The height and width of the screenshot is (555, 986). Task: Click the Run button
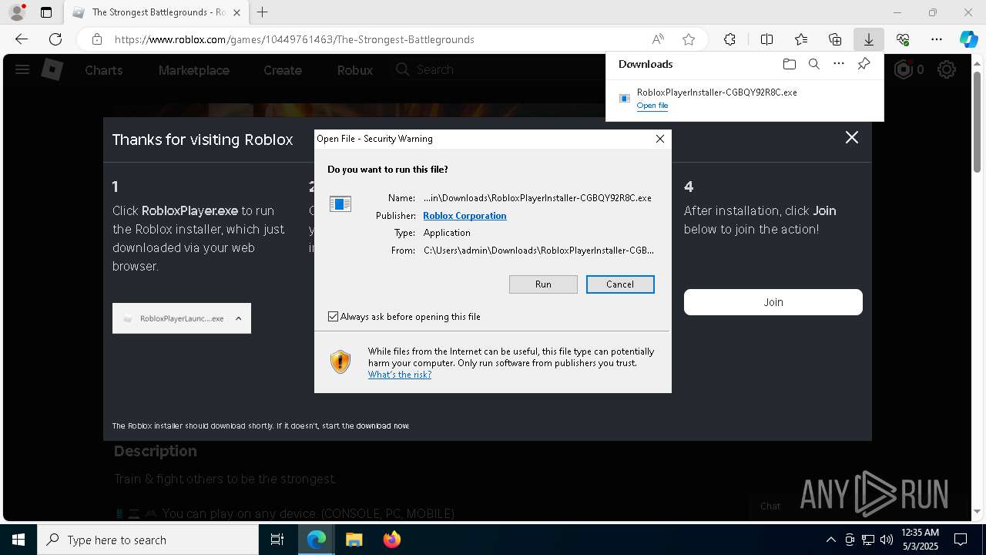(x=543, y=284)
